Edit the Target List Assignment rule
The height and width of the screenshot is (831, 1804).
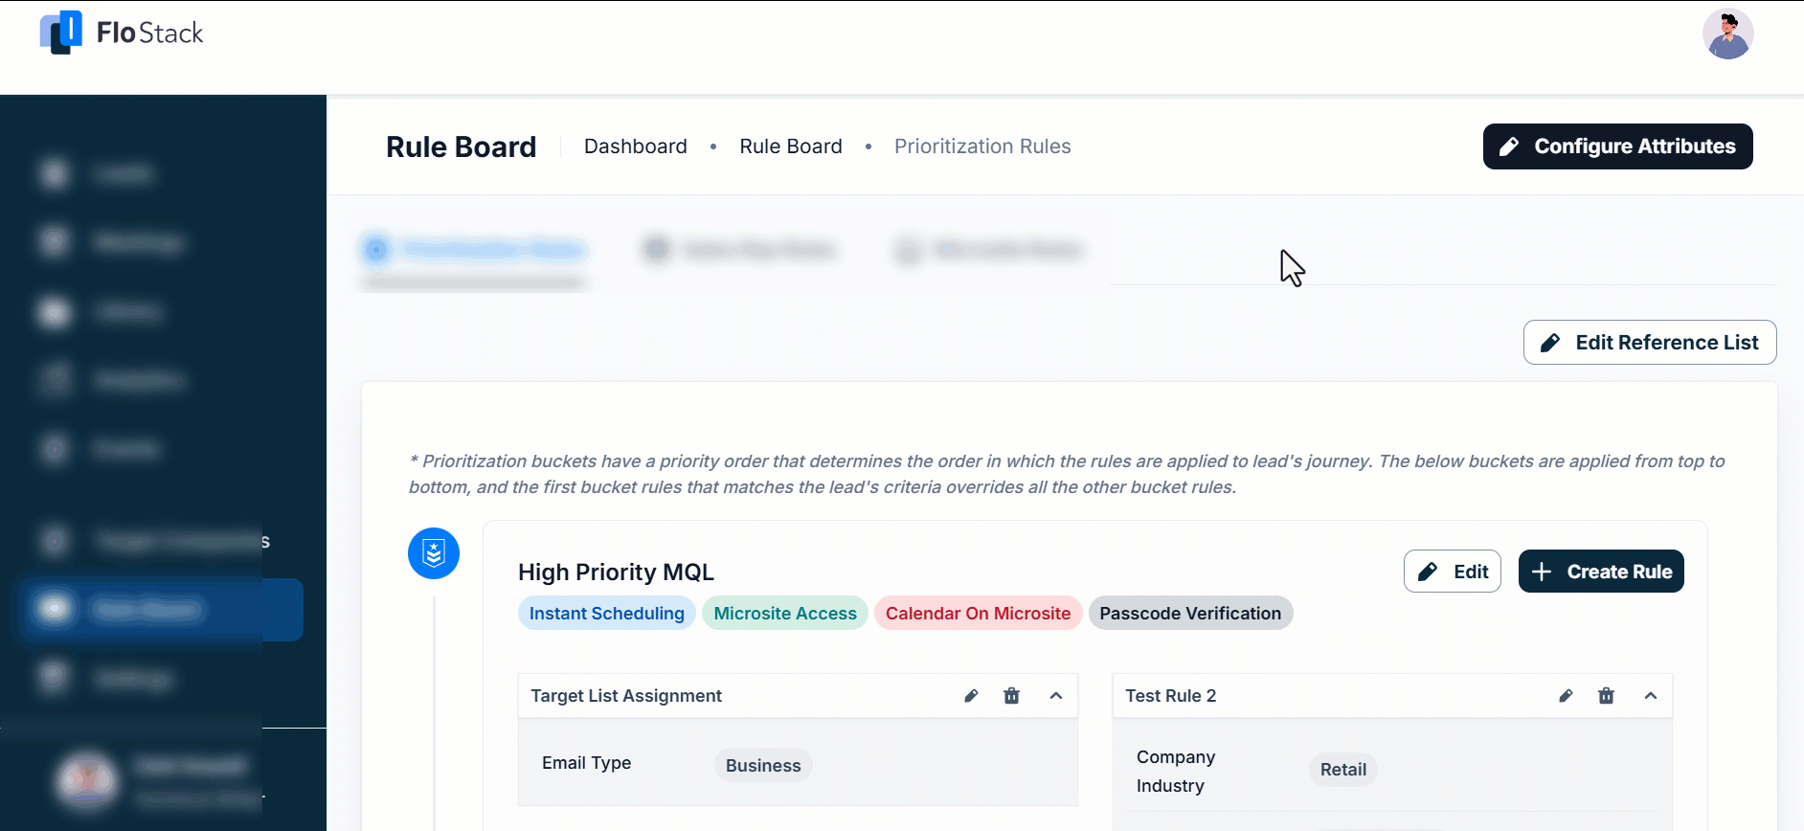tap(971, 696)
